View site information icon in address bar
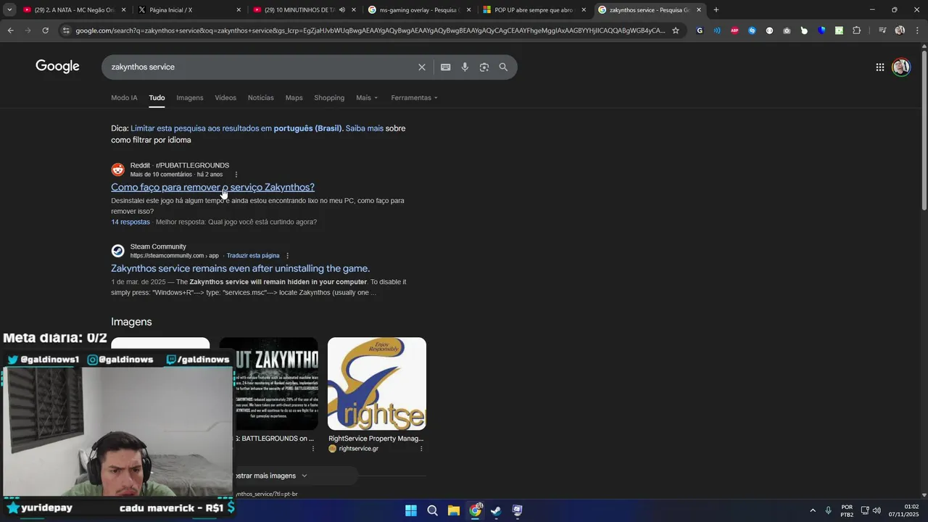928x522 pixels. [x=66, y=30]
